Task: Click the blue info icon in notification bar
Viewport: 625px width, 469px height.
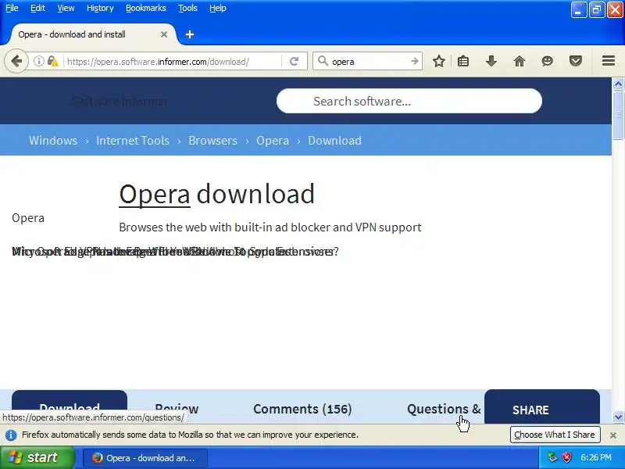Action: 11,435
